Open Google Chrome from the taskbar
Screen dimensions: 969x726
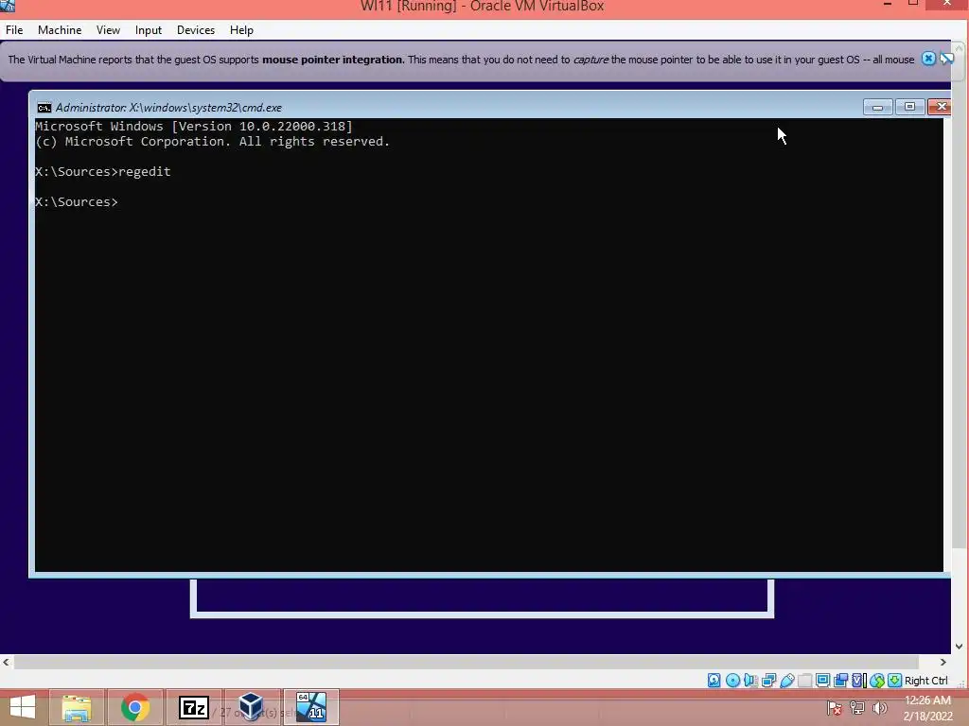[134, 707]
